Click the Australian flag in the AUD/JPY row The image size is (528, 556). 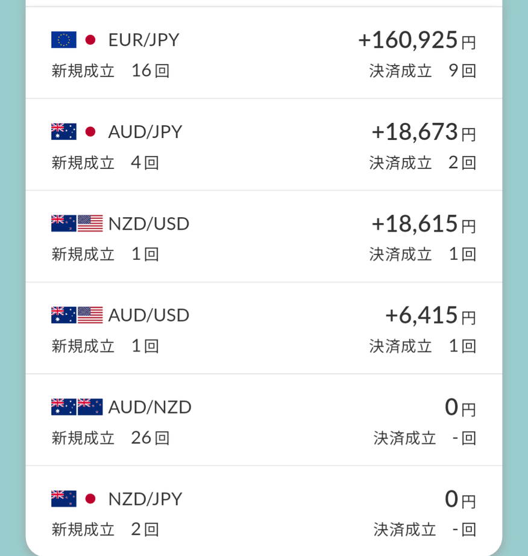point(64,131)
